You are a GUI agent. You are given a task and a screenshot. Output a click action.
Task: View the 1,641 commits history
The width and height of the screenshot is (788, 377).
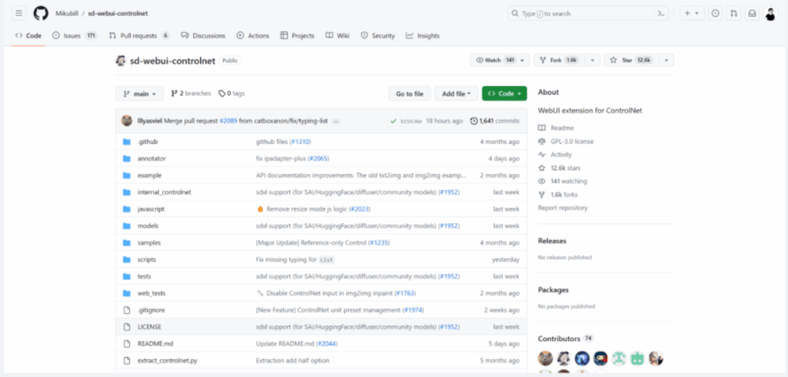(495, 121)
